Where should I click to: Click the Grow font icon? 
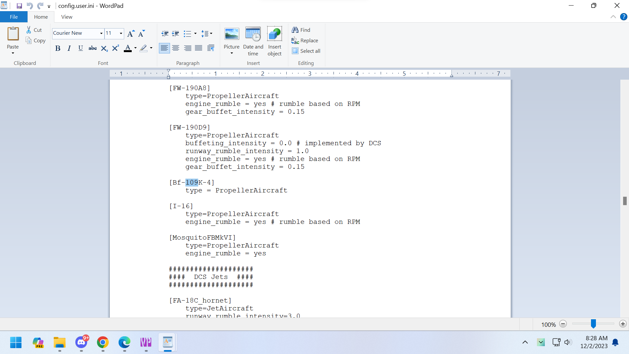[x=130, y=33]
